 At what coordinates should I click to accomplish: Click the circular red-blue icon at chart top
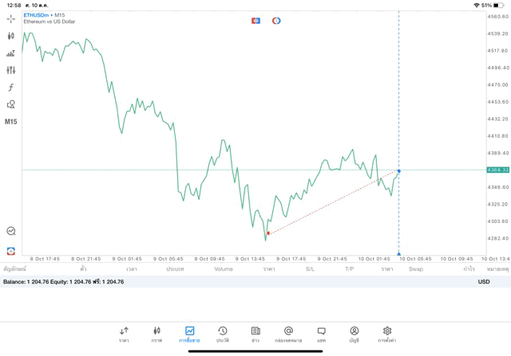click(276, 21)
